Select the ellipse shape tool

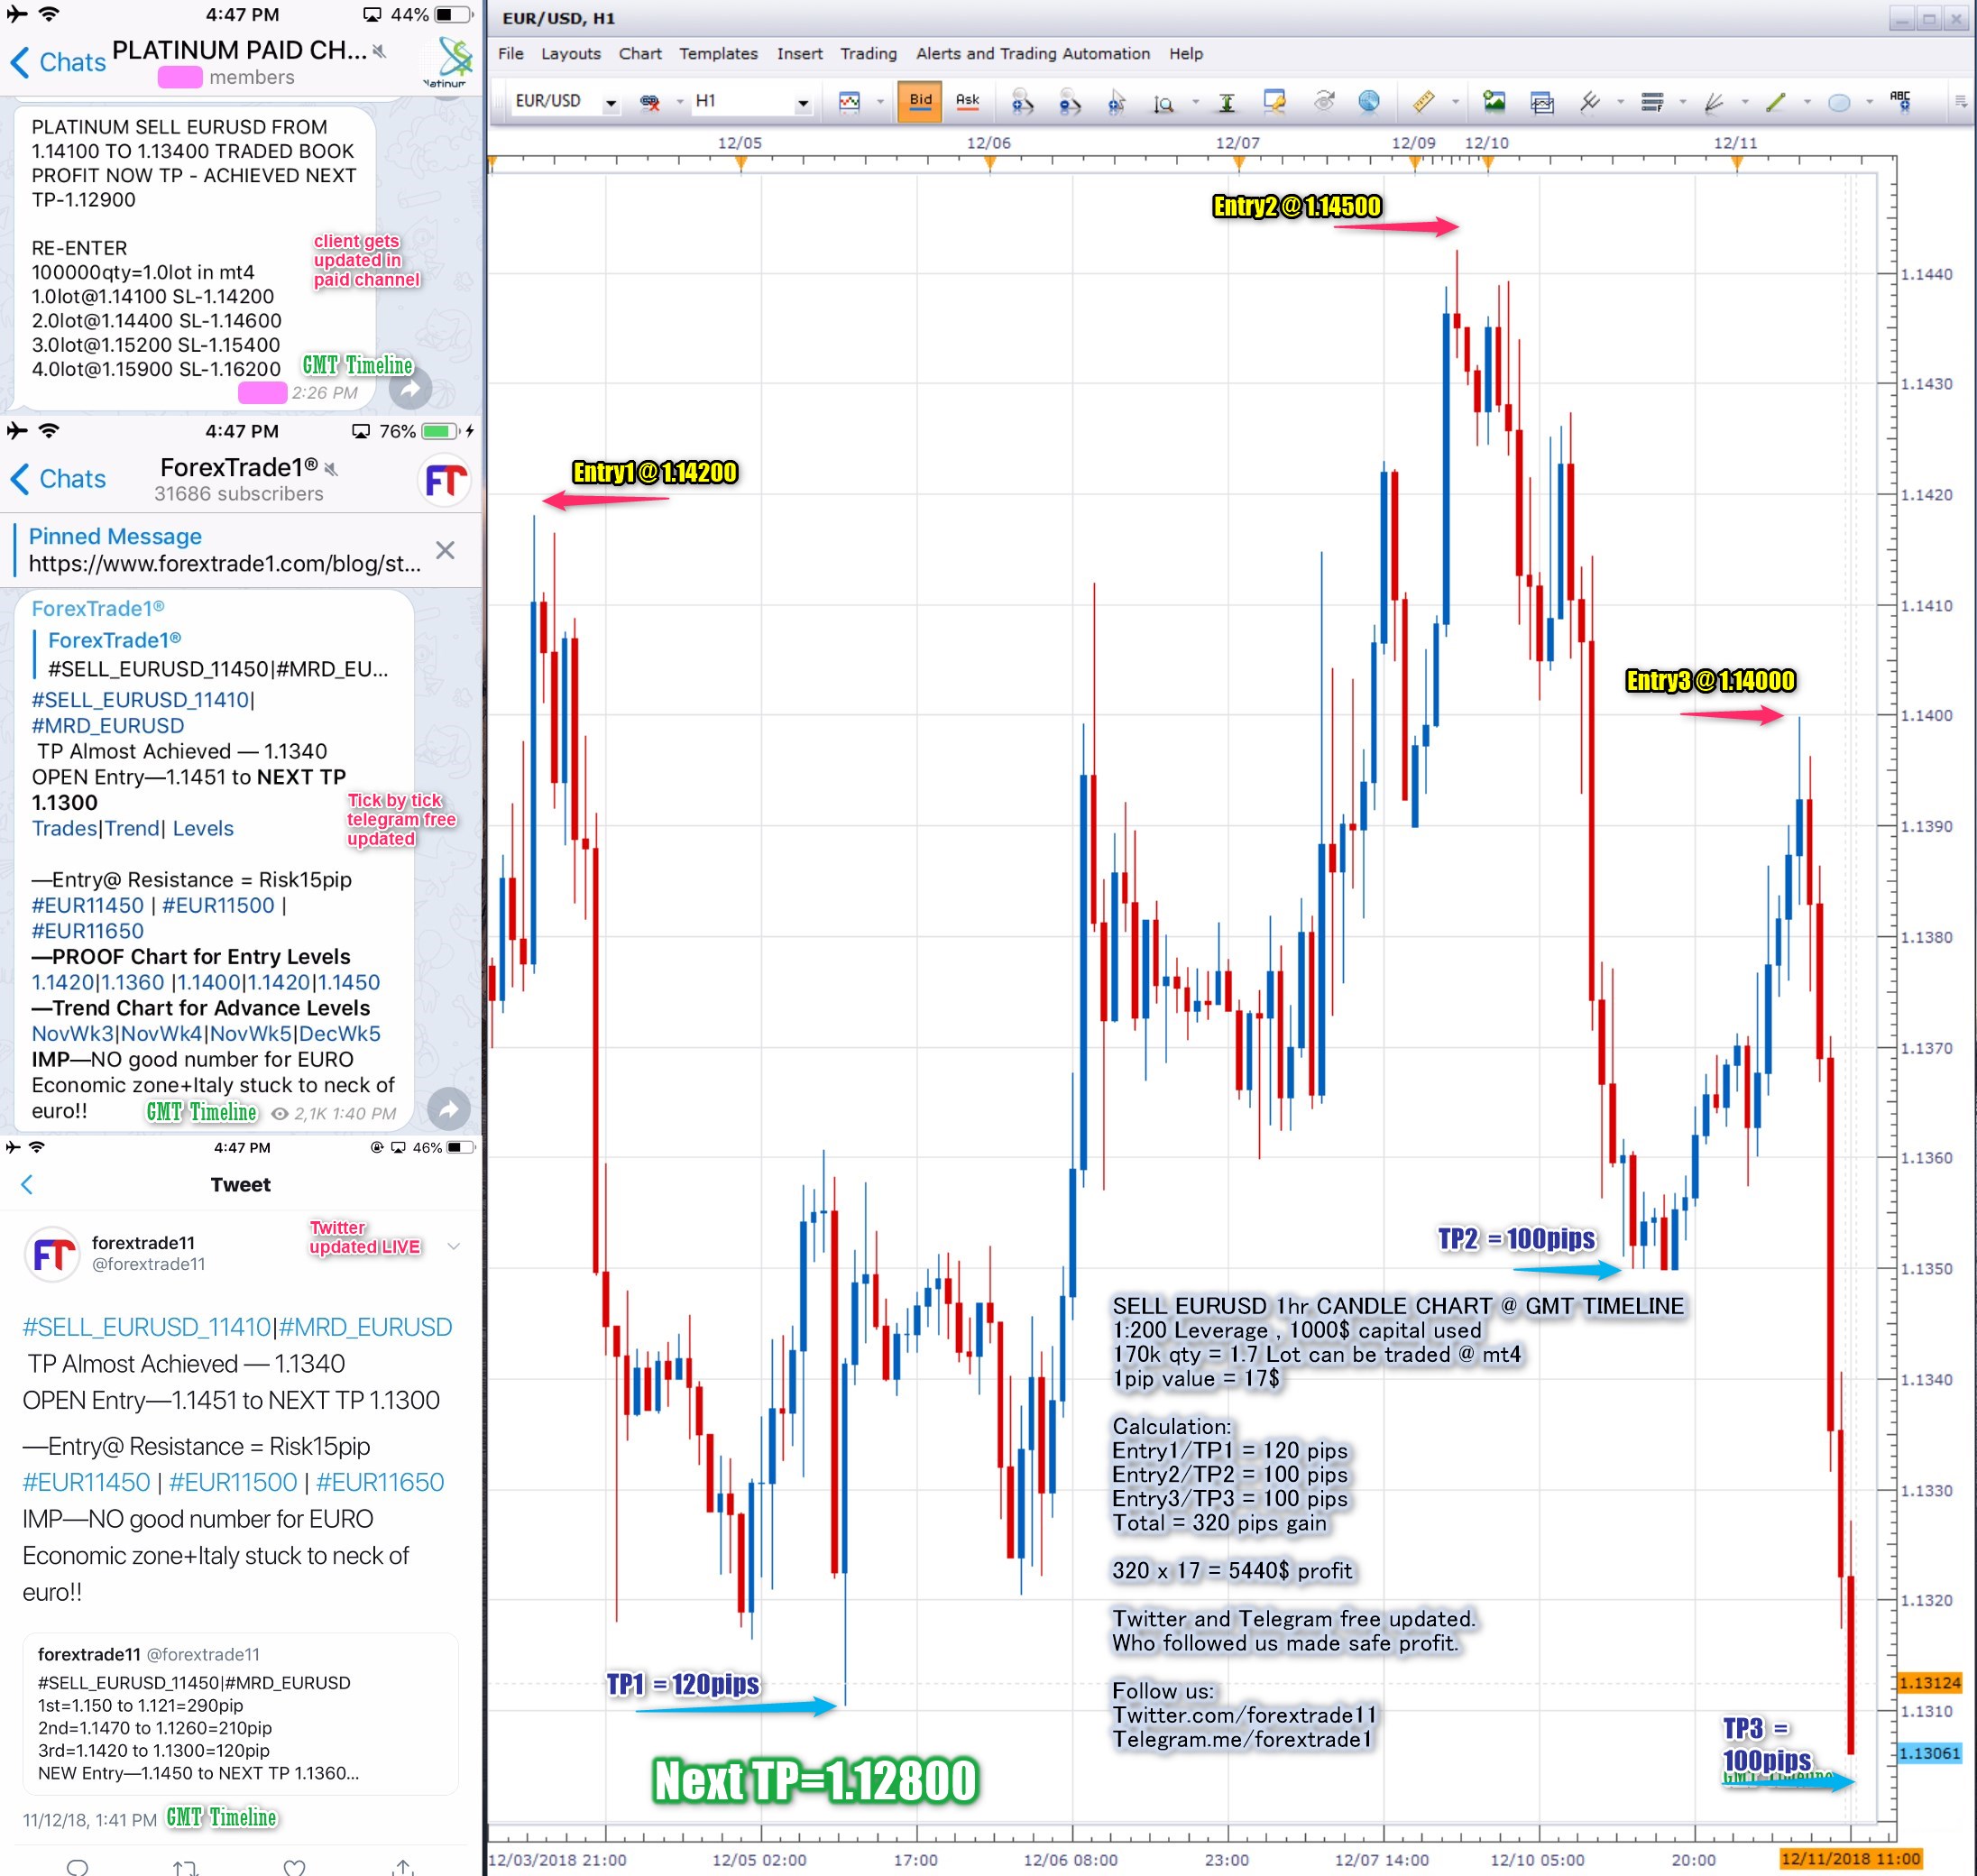1838,102
